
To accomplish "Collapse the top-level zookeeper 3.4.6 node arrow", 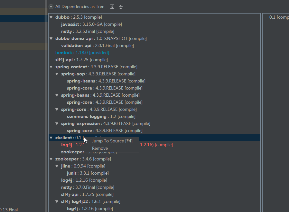I will coord(51,159).
